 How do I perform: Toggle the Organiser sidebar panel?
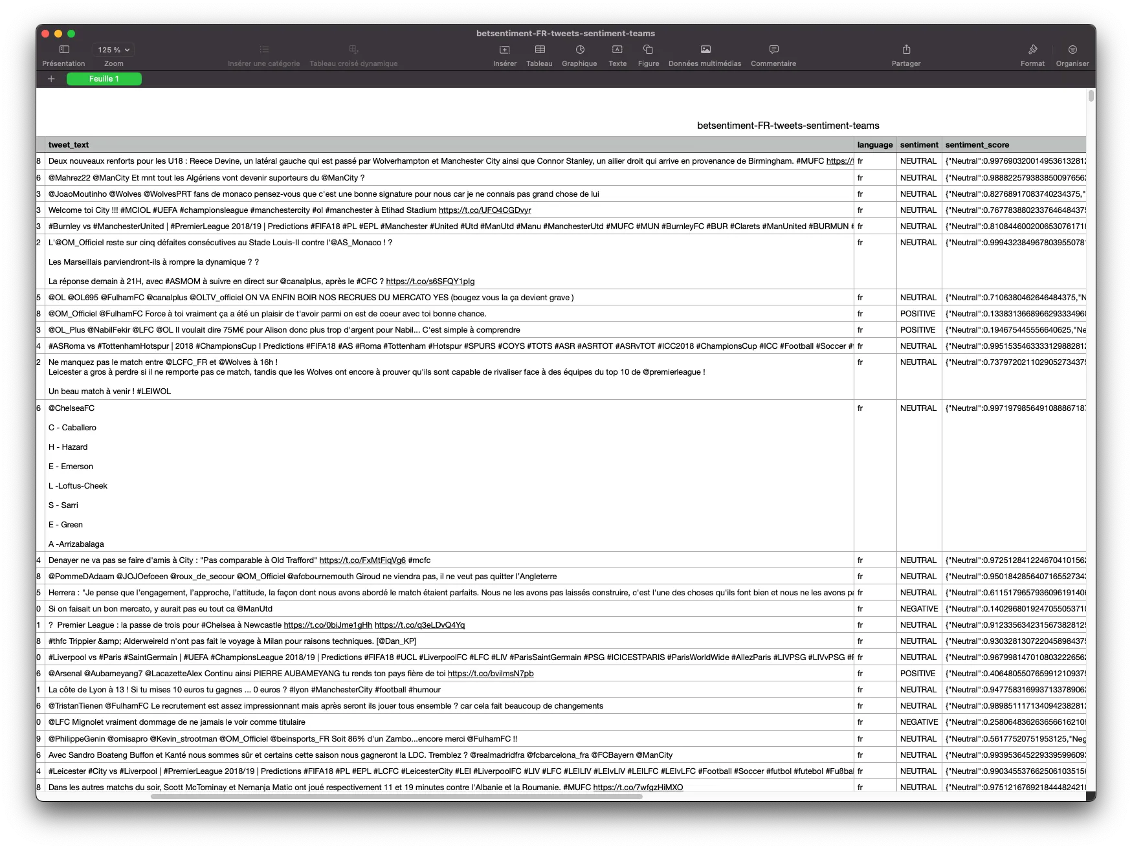tap(1072, 50)
